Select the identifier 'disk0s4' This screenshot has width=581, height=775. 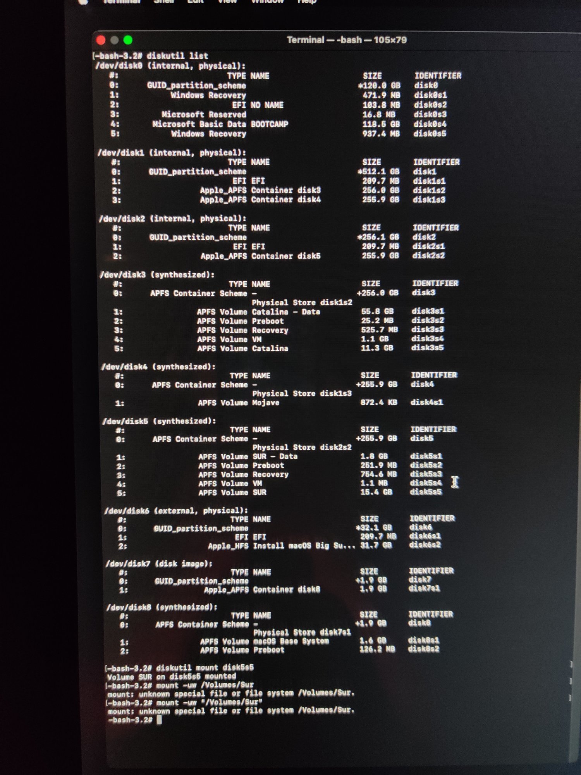point(430,124)
